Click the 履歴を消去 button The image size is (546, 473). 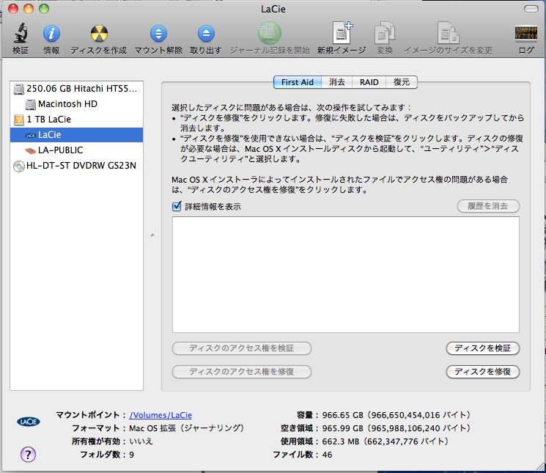(488, 206)
